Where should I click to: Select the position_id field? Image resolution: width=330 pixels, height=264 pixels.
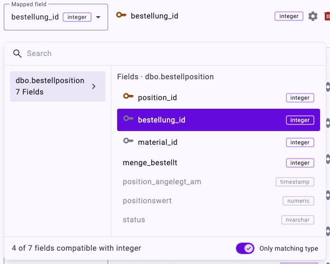point(219,98)
